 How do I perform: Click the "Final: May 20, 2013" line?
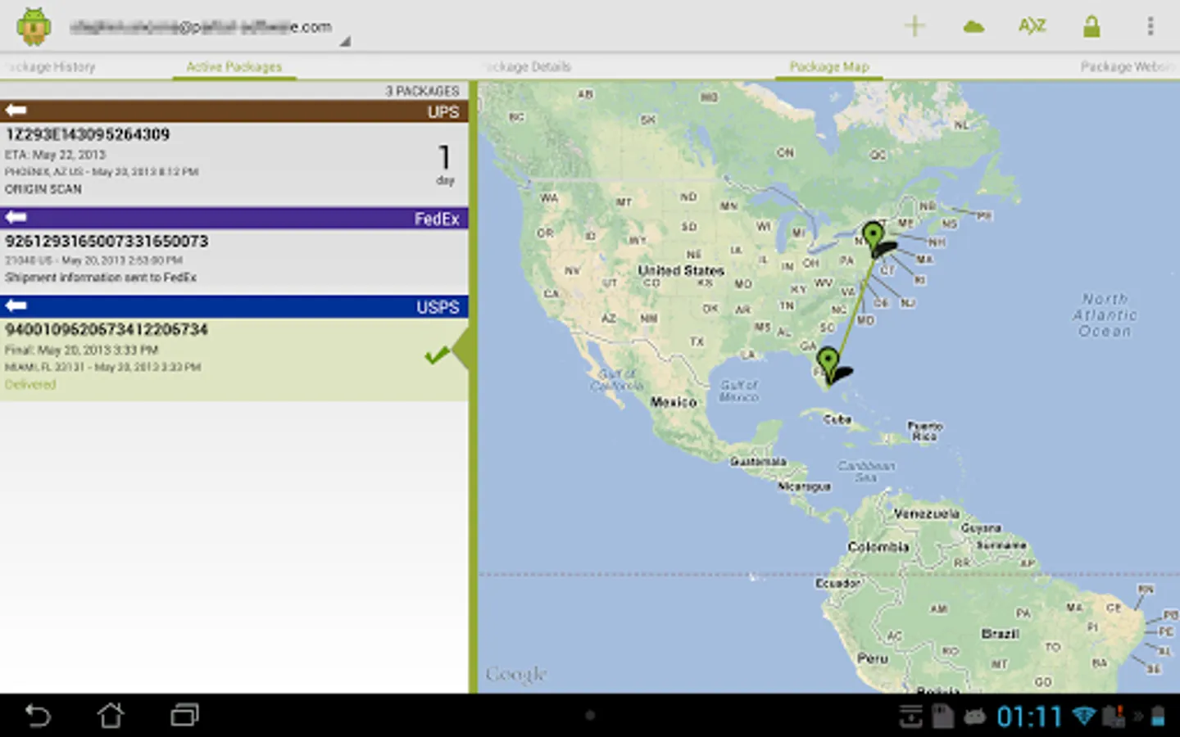pyautogui.click(x=82, y=350)
